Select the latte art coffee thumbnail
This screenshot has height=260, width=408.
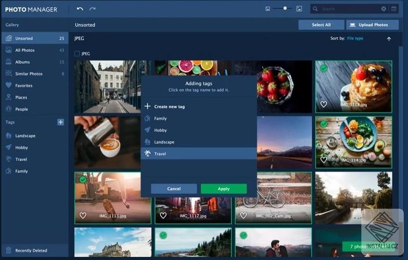tap(108, 142)
